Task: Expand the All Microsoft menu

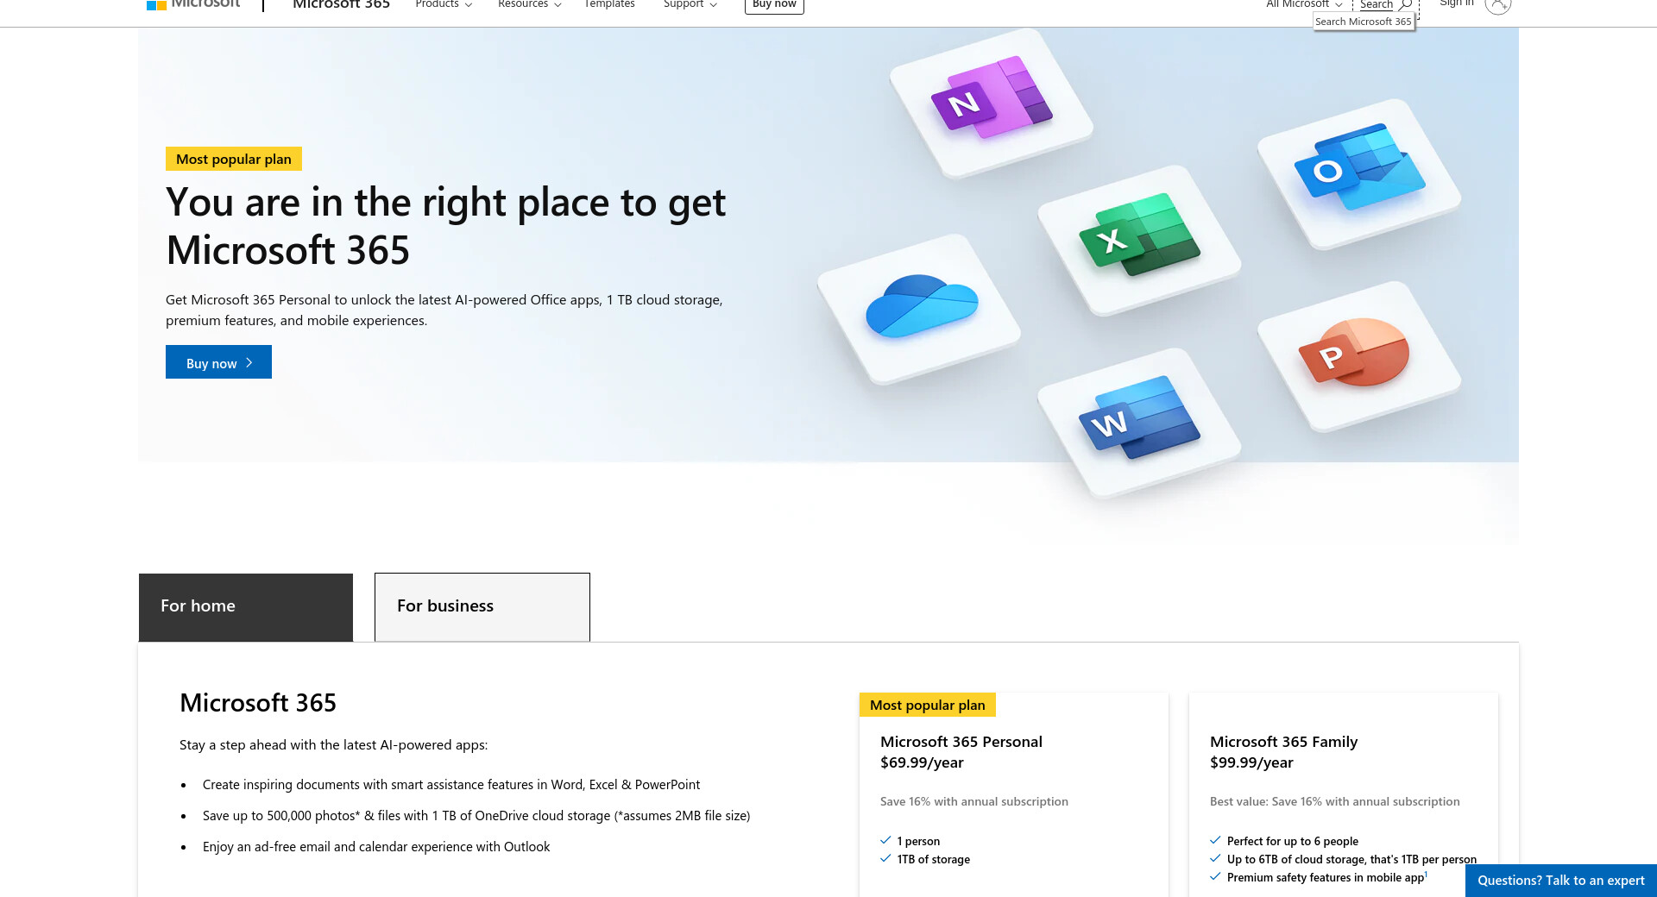Action: (x=1304, y=4)
